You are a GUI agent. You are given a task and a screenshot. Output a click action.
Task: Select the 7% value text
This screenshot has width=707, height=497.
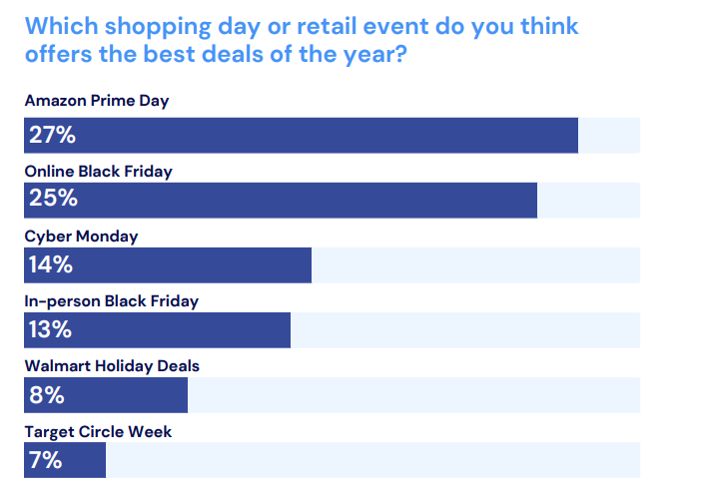(45, 460)
